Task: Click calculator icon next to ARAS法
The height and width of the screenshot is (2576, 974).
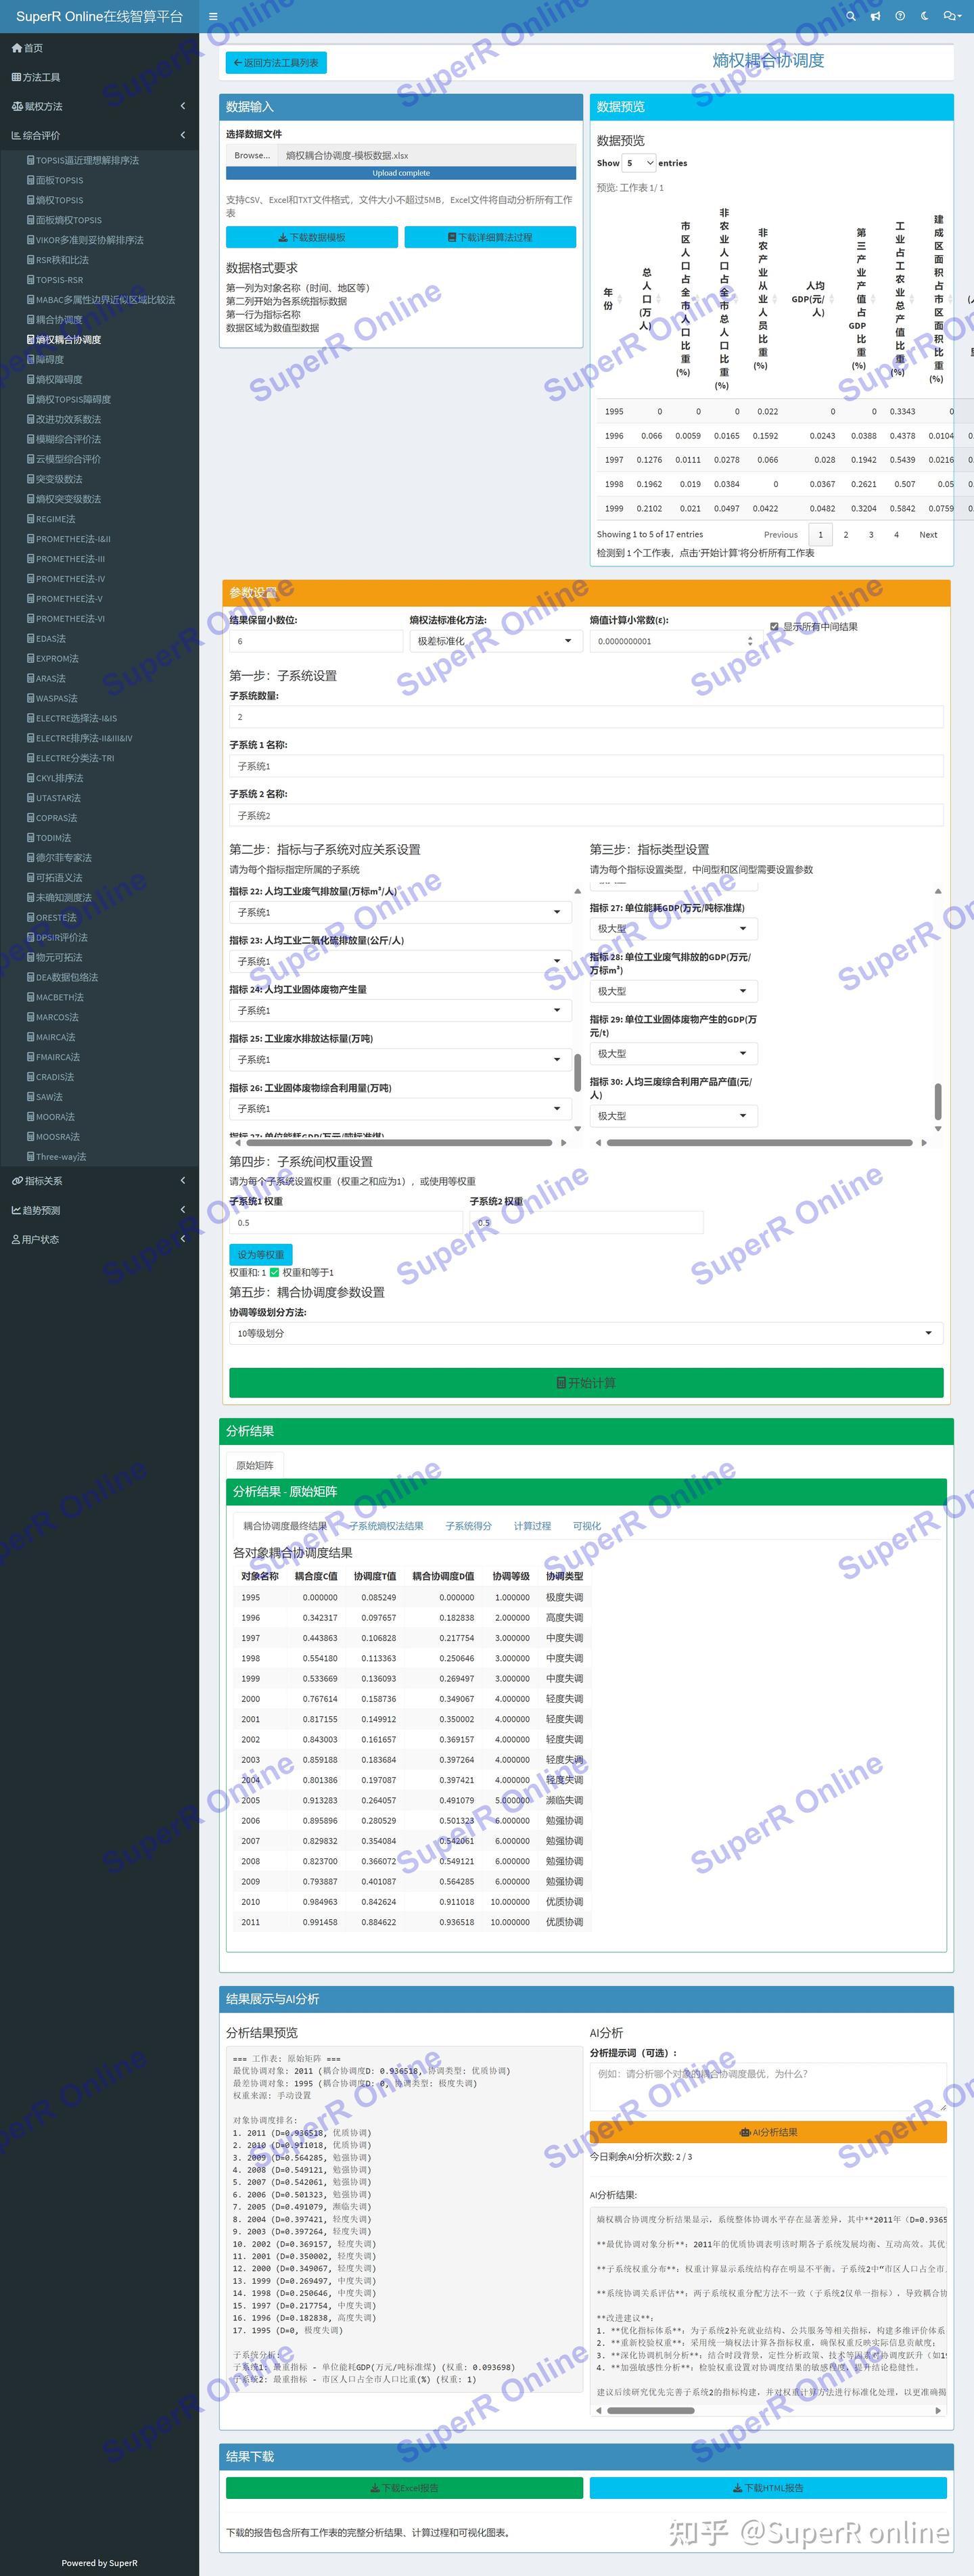Action: 31,678
